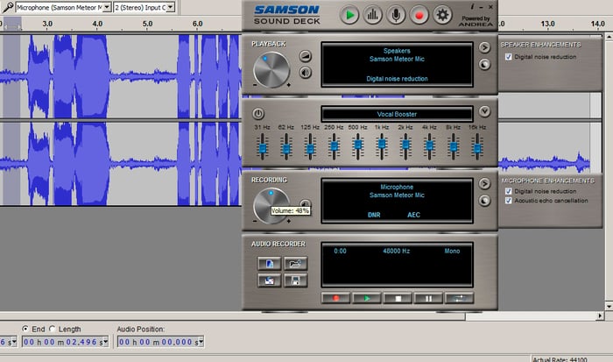
Task: Toggle the Audio Recorder loop button
Action: tap(460, 298)
